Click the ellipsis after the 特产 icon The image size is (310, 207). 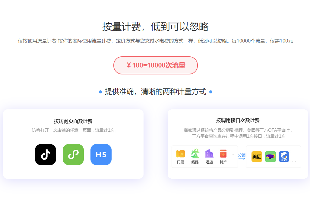pos(232,155)
